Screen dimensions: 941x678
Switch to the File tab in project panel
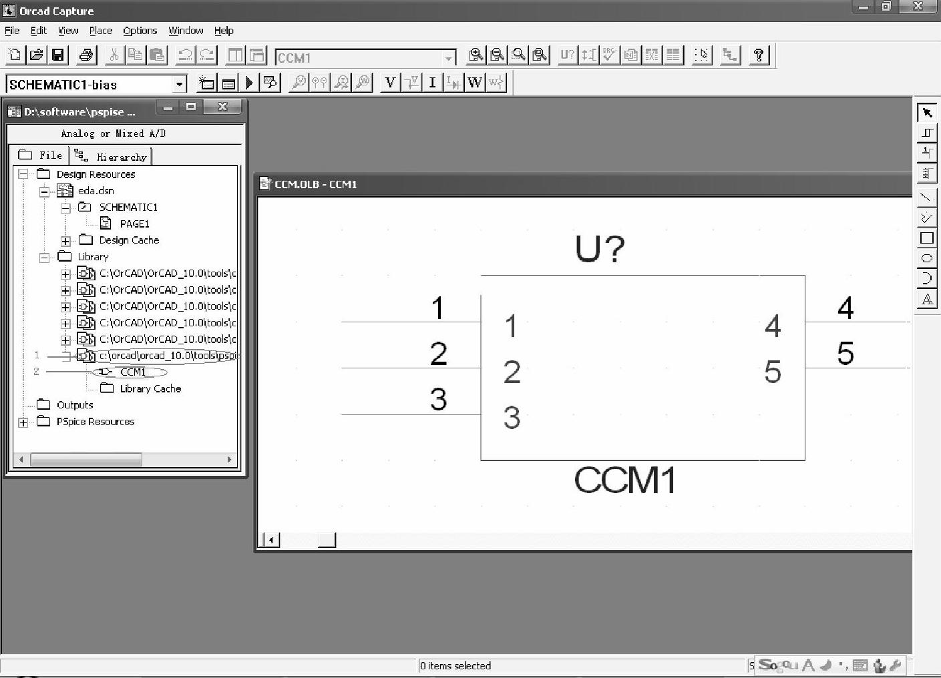click(x=41, y=155)
